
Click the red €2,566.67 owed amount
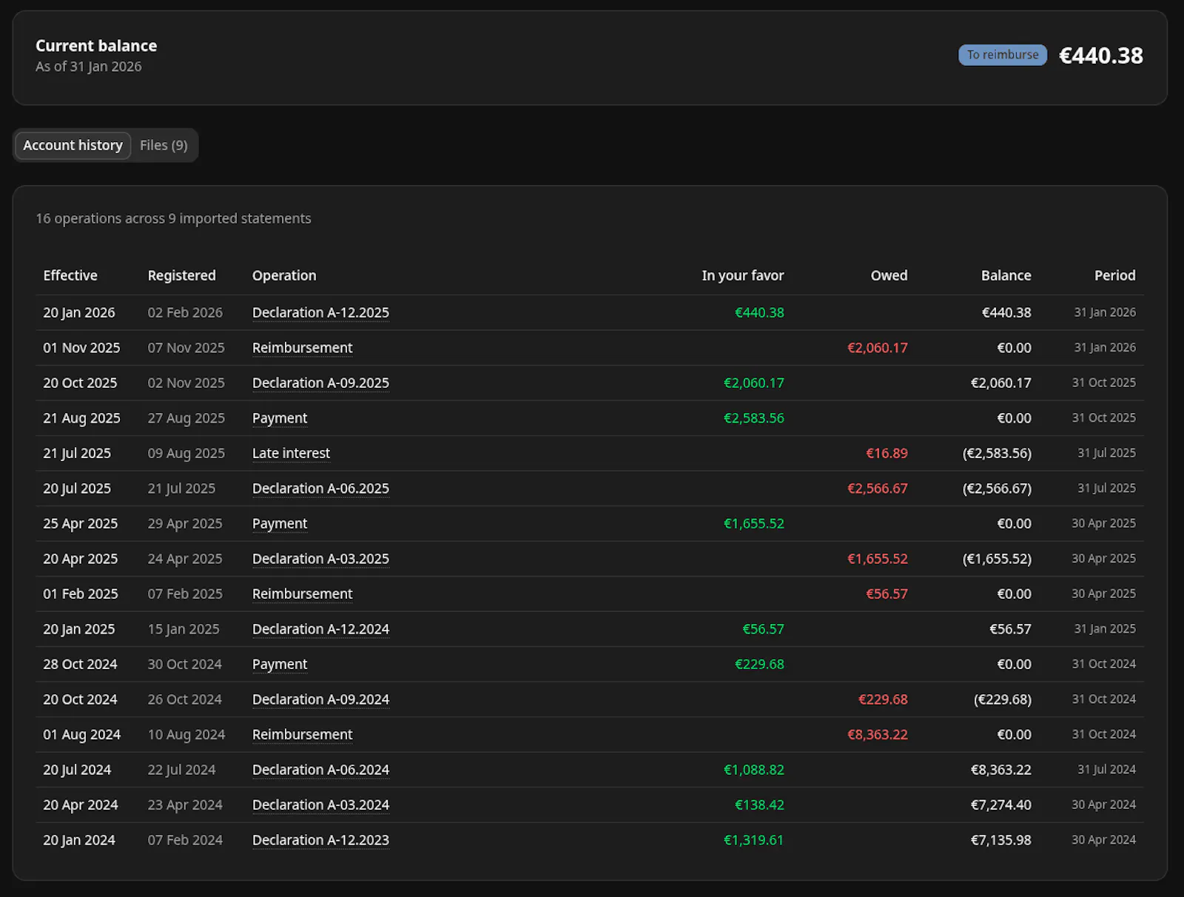(x=877, y=488)
